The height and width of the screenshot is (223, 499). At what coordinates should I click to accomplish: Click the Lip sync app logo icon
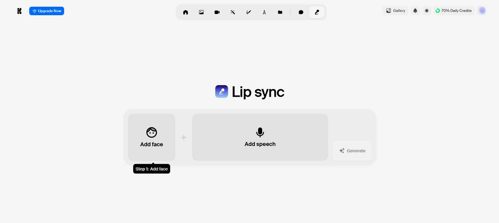(222, 92)
